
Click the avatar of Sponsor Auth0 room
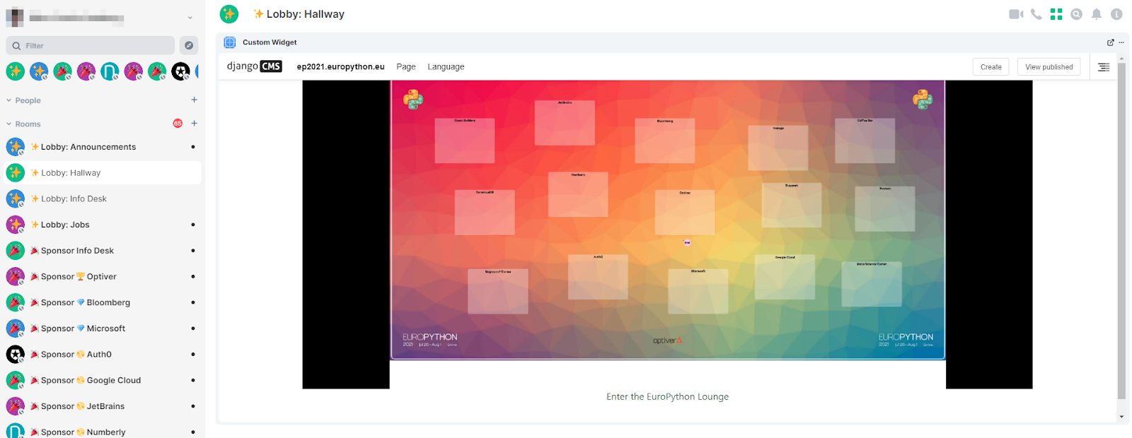click(16, 354)
